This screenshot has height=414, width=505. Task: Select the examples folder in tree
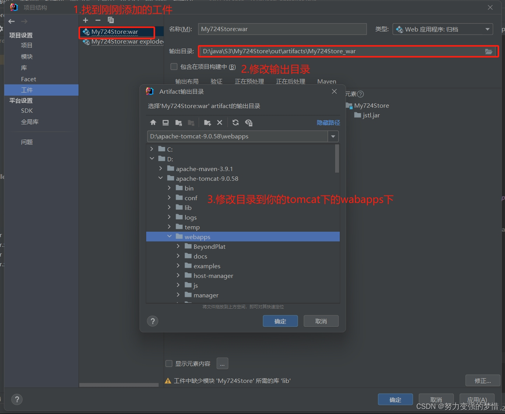[206, 266]
